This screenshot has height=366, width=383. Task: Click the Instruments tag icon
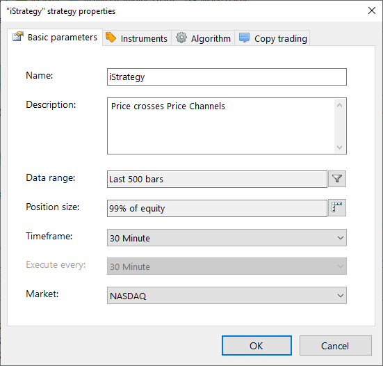pyautogui.click(x=111, y=38)
